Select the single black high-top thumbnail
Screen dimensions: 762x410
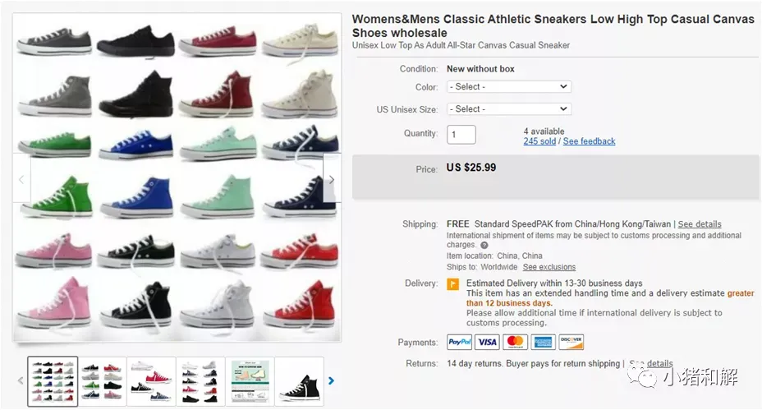pyautogui.click(x=300, y=381)
